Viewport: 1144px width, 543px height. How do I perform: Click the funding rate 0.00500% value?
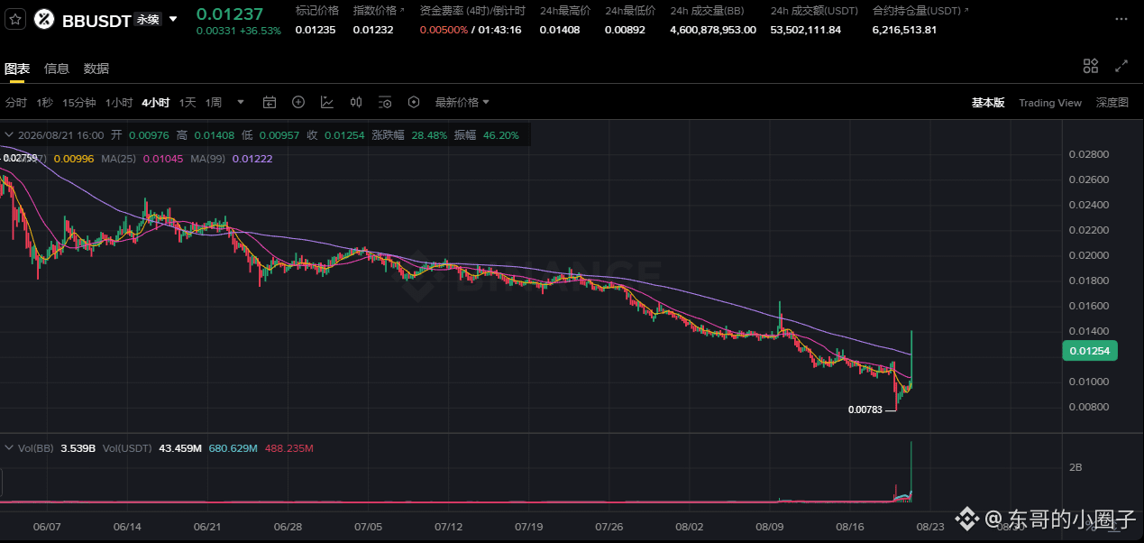[x=444, y=30]
